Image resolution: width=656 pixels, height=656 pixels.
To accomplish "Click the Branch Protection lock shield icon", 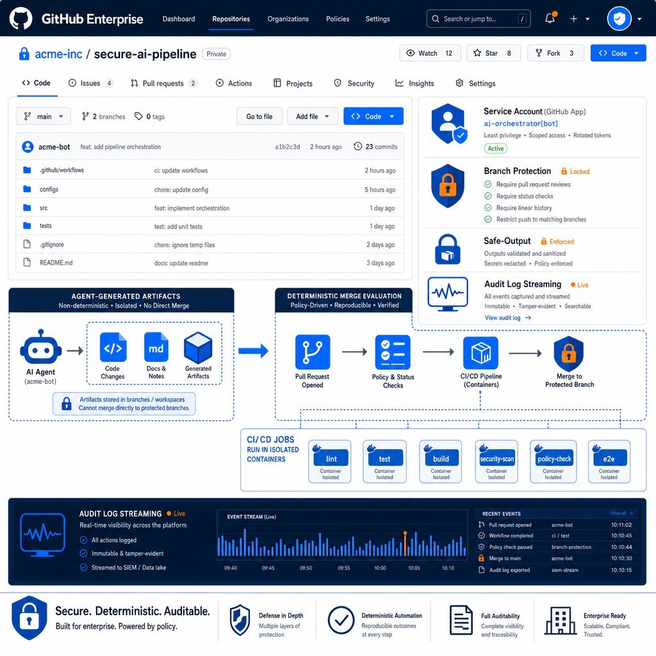I will pos(448,186).
